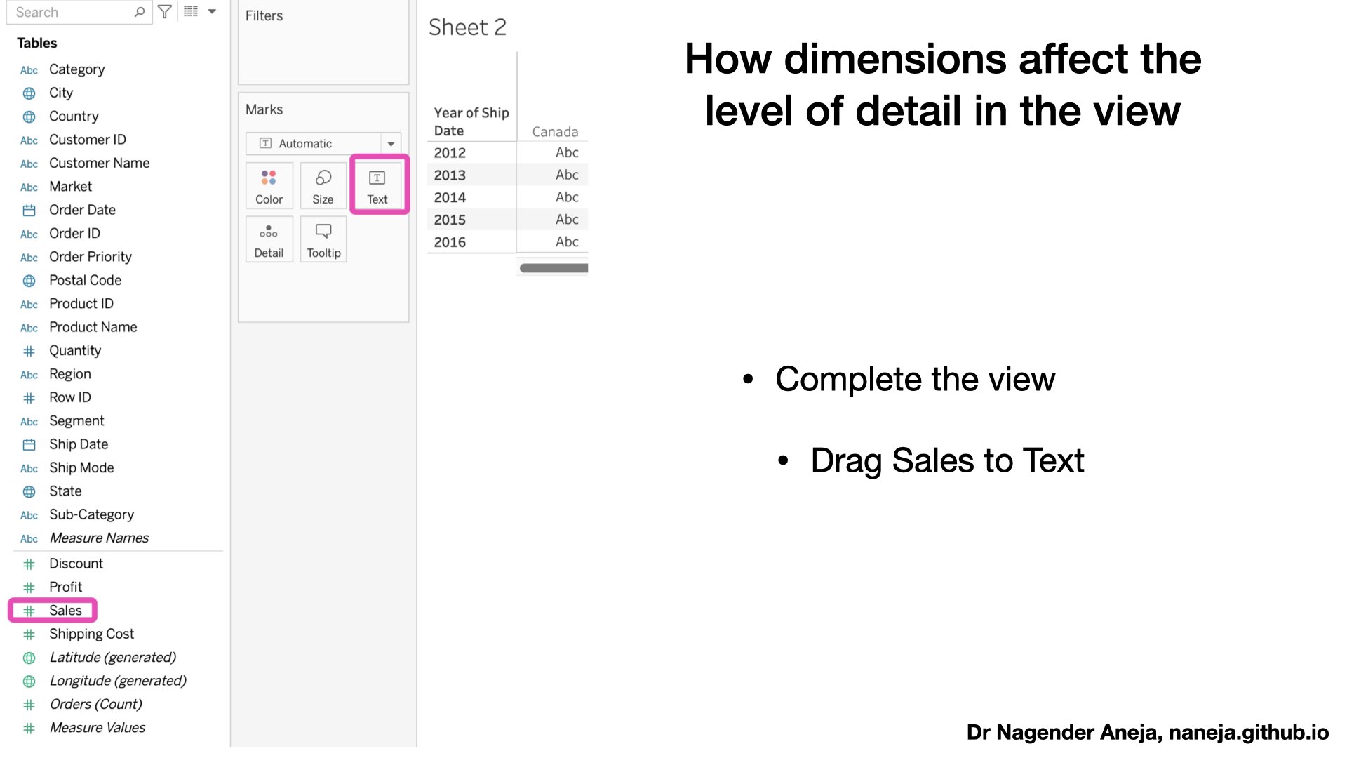This screenshot has height=758, width=1347.
Task: Click the globe icon beside Postal Code
Action: [29, 281]
